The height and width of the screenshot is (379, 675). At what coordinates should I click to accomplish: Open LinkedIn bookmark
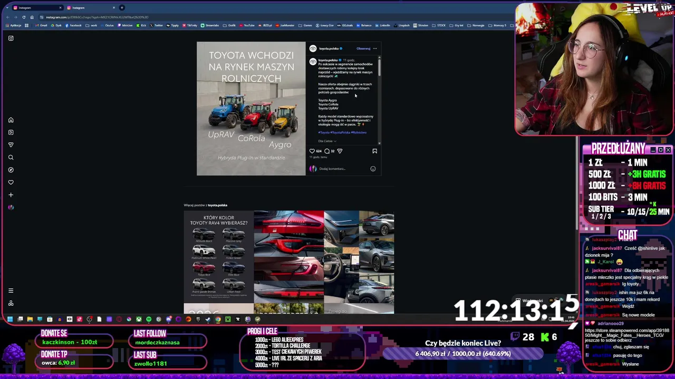(x=382, y=25)
